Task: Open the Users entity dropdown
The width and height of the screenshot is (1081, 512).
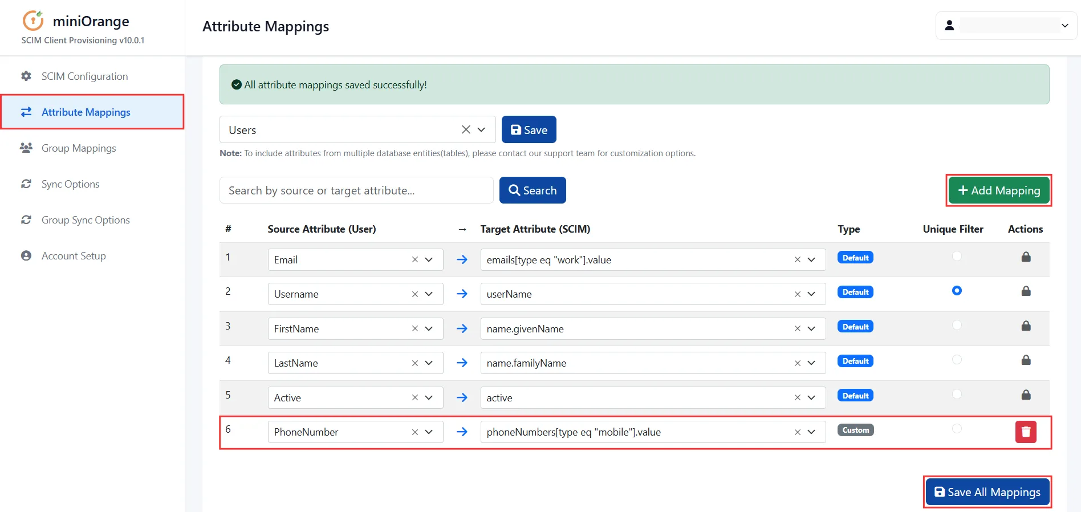Action: (x=481, y=129)
